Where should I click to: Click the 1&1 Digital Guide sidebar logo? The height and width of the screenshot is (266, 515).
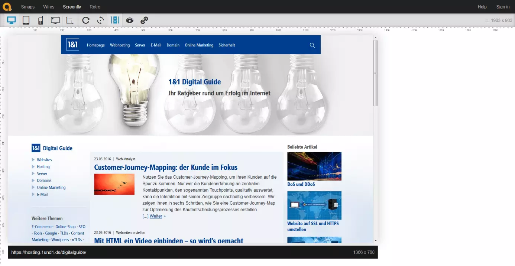[52, 148]
